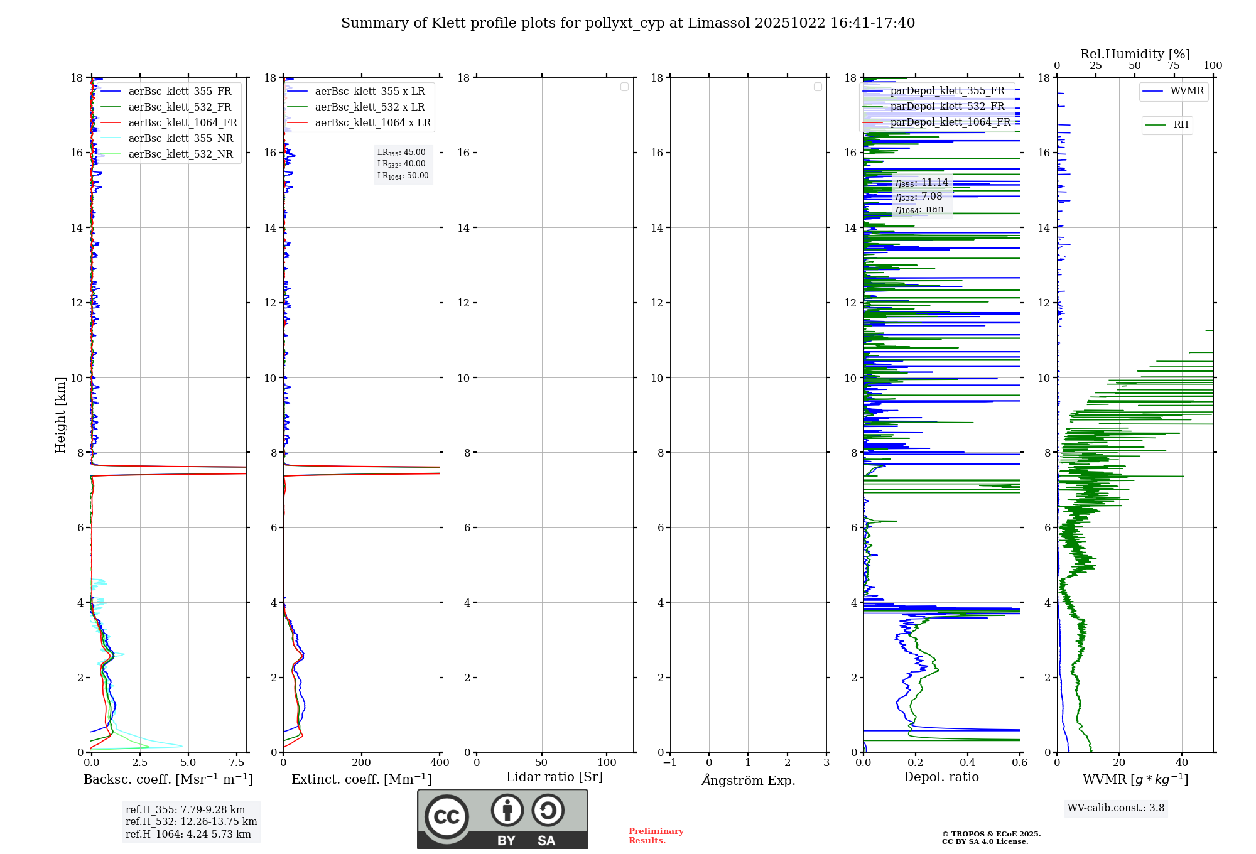
Task: Click the plot title Summary of Klett profile
Action: click(x=627, y=23)
